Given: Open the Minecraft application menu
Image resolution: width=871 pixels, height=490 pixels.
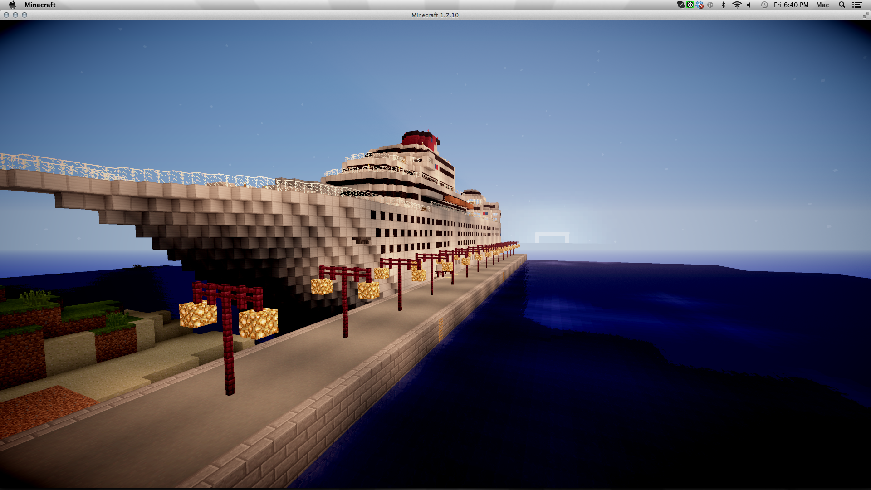Looking at the screenshot, I should point(40,5).
